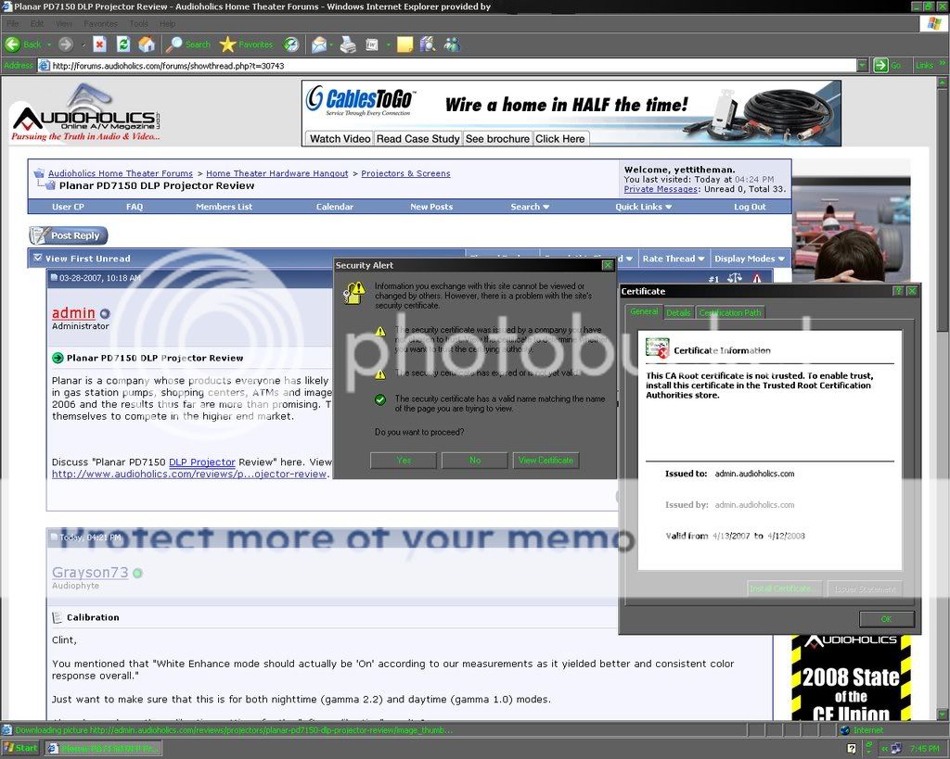Switch to the Details tab in Certificate dialog
The image size is (950, 759).
click(x=678, y=312)
